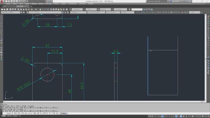Click the Customization menu icon in the status bar

(x=208, y=116)
